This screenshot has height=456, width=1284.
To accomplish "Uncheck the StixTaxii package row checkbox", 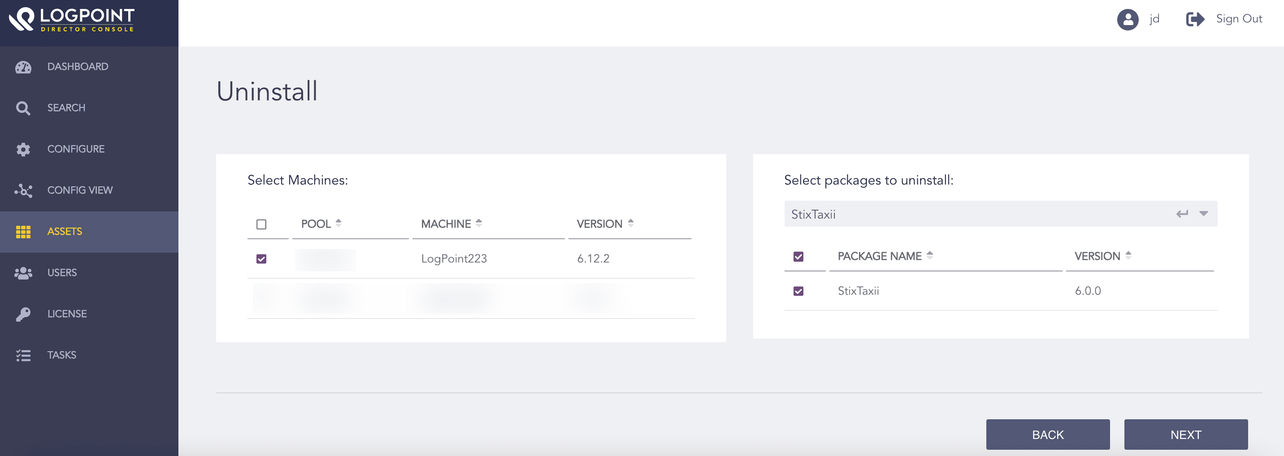I will click(x=798, y=291).
